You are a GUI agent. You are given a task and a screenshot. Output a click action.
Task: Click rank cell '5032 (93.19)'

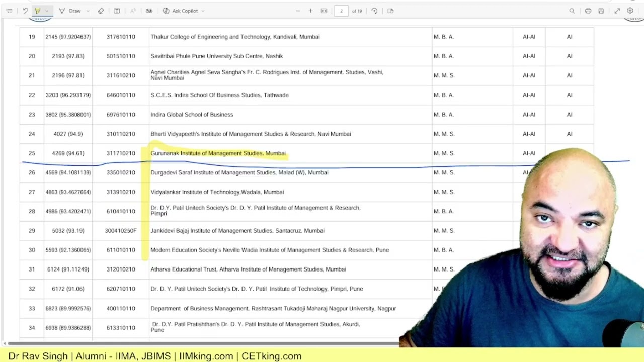[x=68, y=231]
